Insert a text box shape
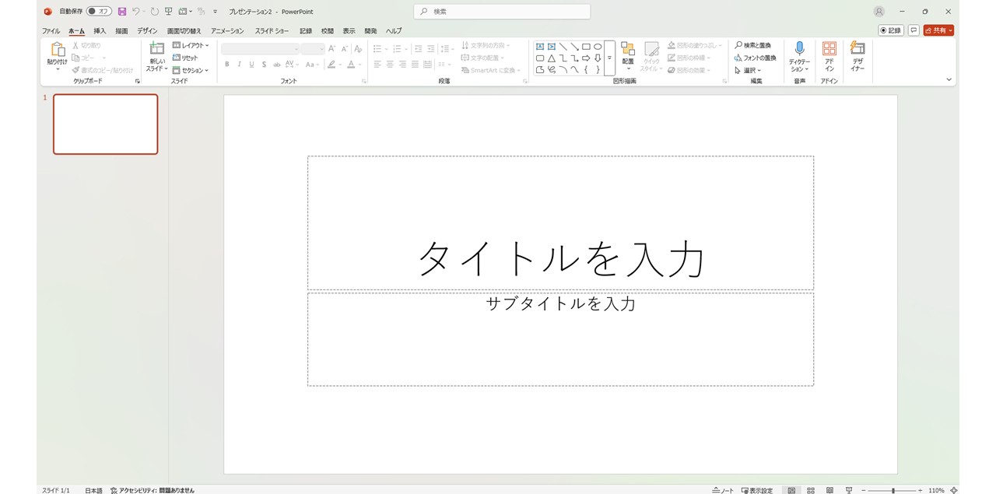This screenshot has width=996, height=494. point(540,47)
